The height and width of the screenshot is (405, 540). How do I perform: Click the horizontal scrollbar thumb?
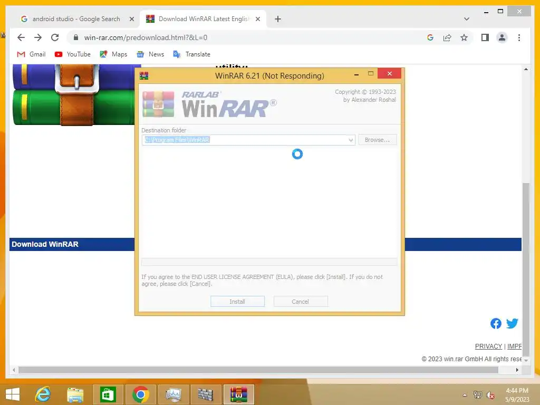(258, 370)
